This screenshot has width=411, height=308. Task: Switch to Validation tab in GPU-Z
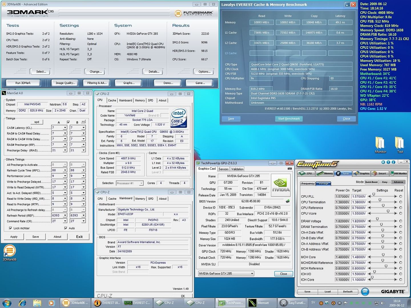[x=237, y=169]
